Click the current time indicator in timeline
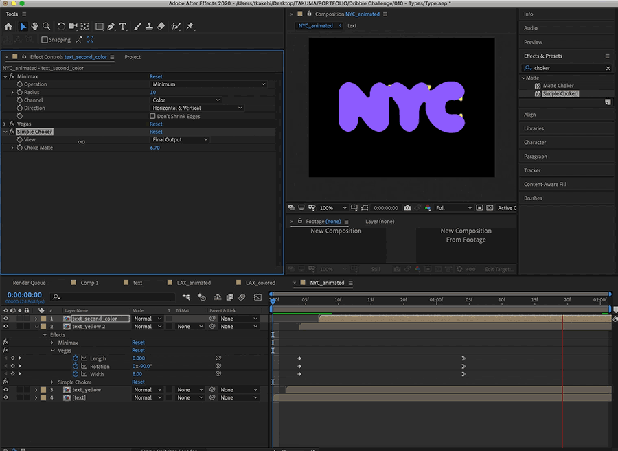 point(273,301)
